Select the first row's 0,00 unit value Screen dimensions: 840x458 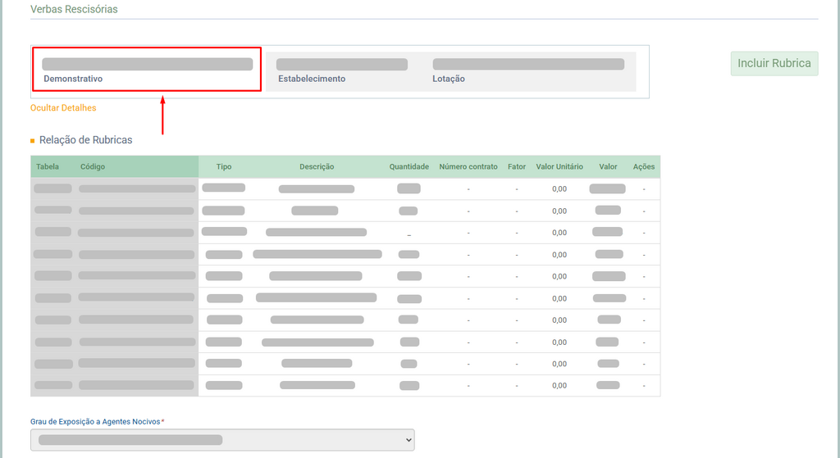tap(559, 189)
